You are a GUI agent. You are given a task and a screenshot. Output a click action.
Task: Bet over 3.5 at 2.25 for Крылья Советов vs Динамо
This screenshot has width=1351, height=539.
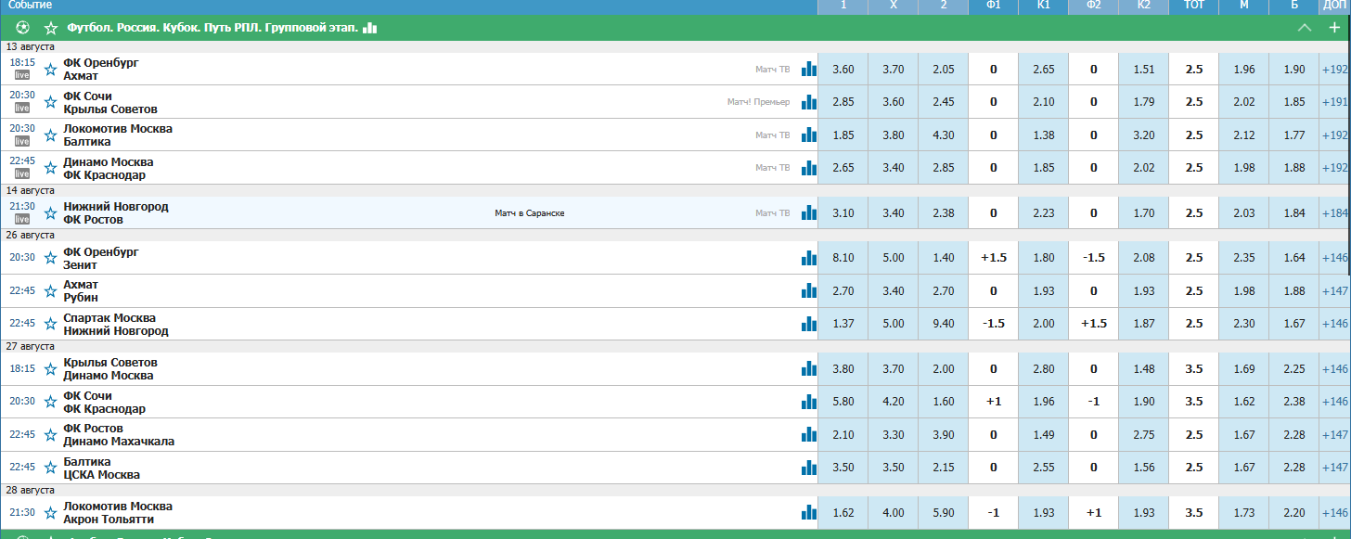coord(1294,368)
